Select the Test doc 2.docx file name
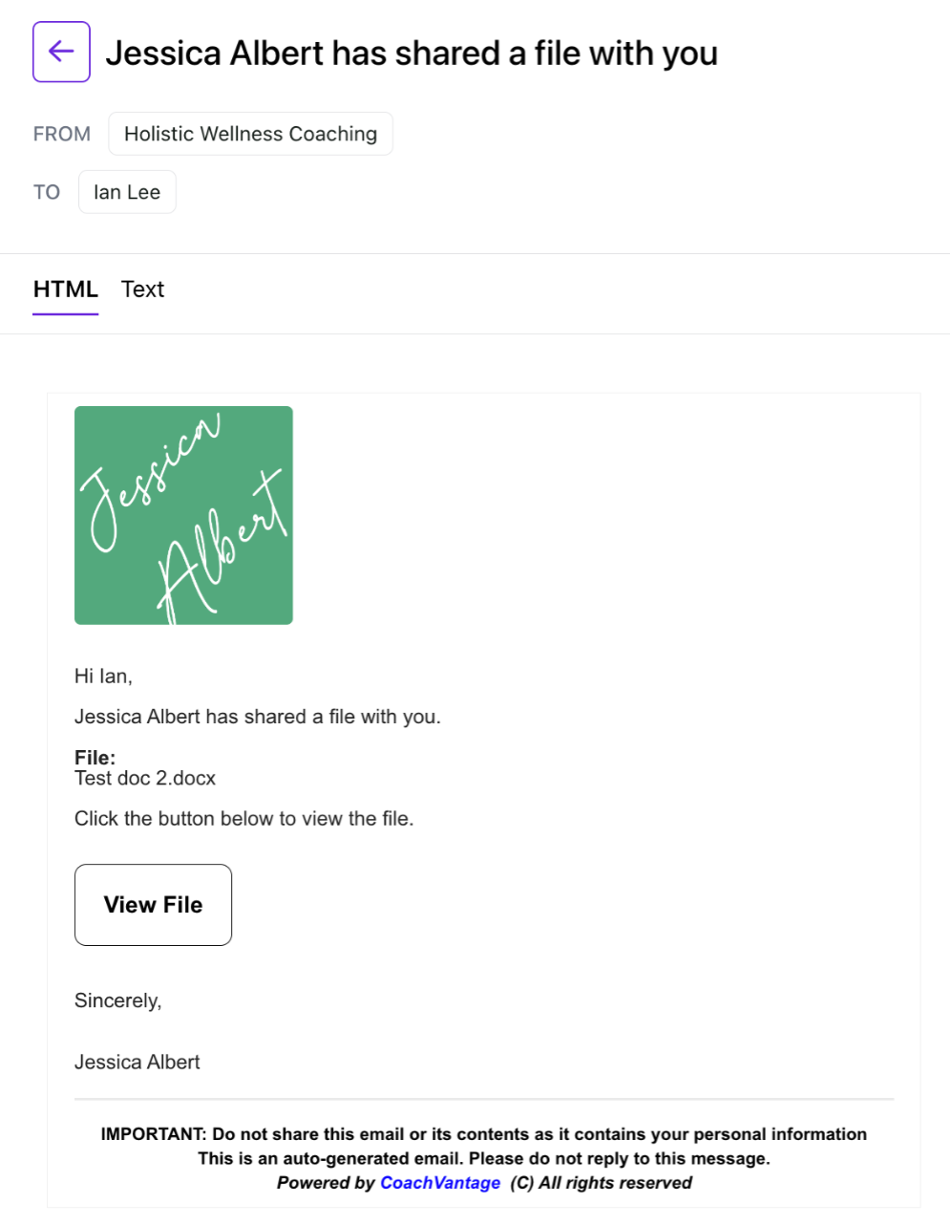Viewport: 950px width, 1225px height. click(145, 778)
